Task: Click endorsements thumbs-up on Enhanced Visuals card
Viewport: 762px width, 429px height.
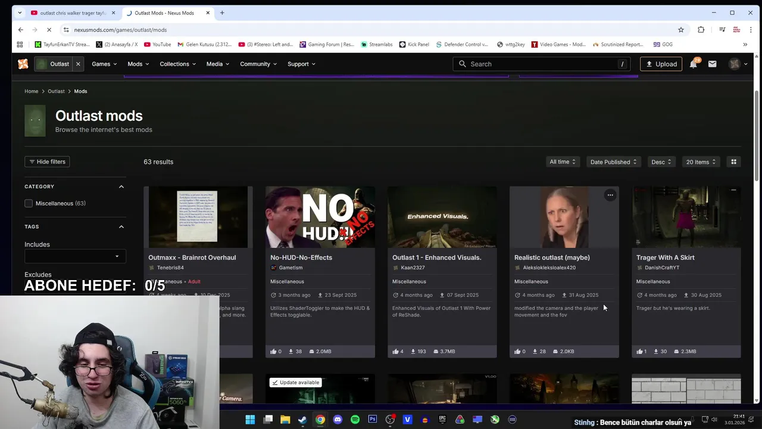Action: (x=395, y=352)
